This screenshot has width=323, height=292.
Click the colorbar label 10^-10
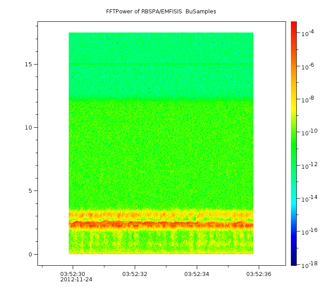310,132
